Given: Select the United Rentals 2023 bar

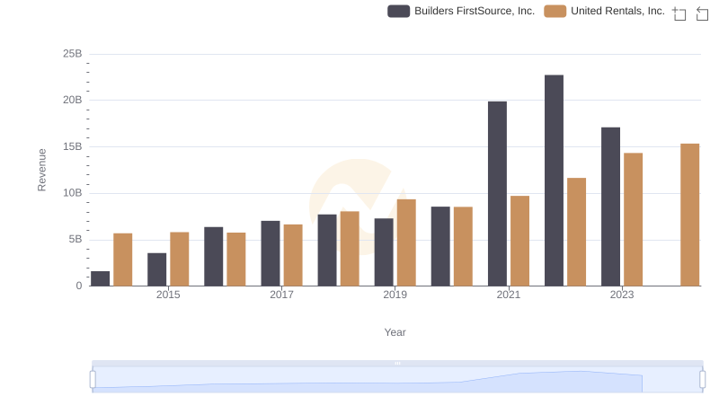Looking at the screenshot, I should tap(633, 219).
